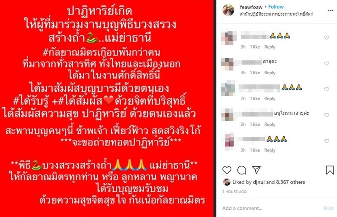Like the 2h-old comment with heart icon

(327, 90)
